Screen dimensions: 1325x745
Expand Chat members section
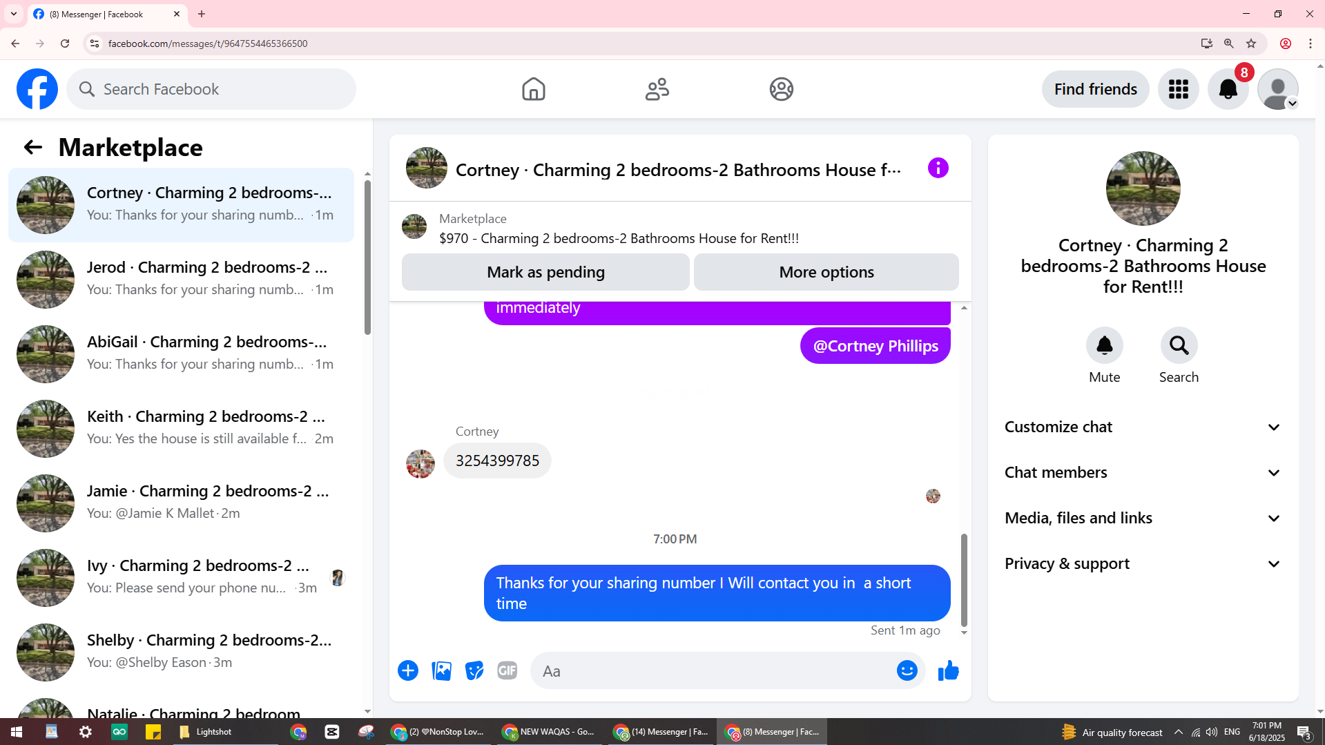coord(1143,472)
